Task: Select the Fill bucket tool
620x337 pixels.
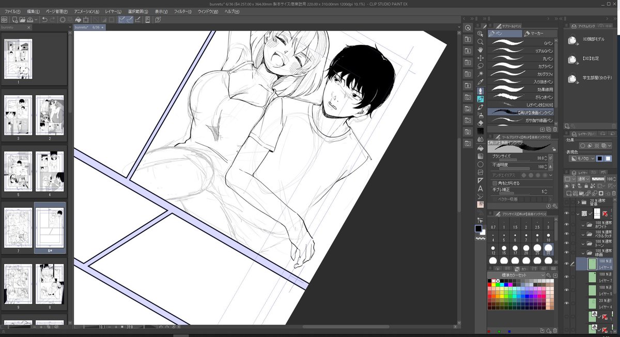Action: coord(481,148)
